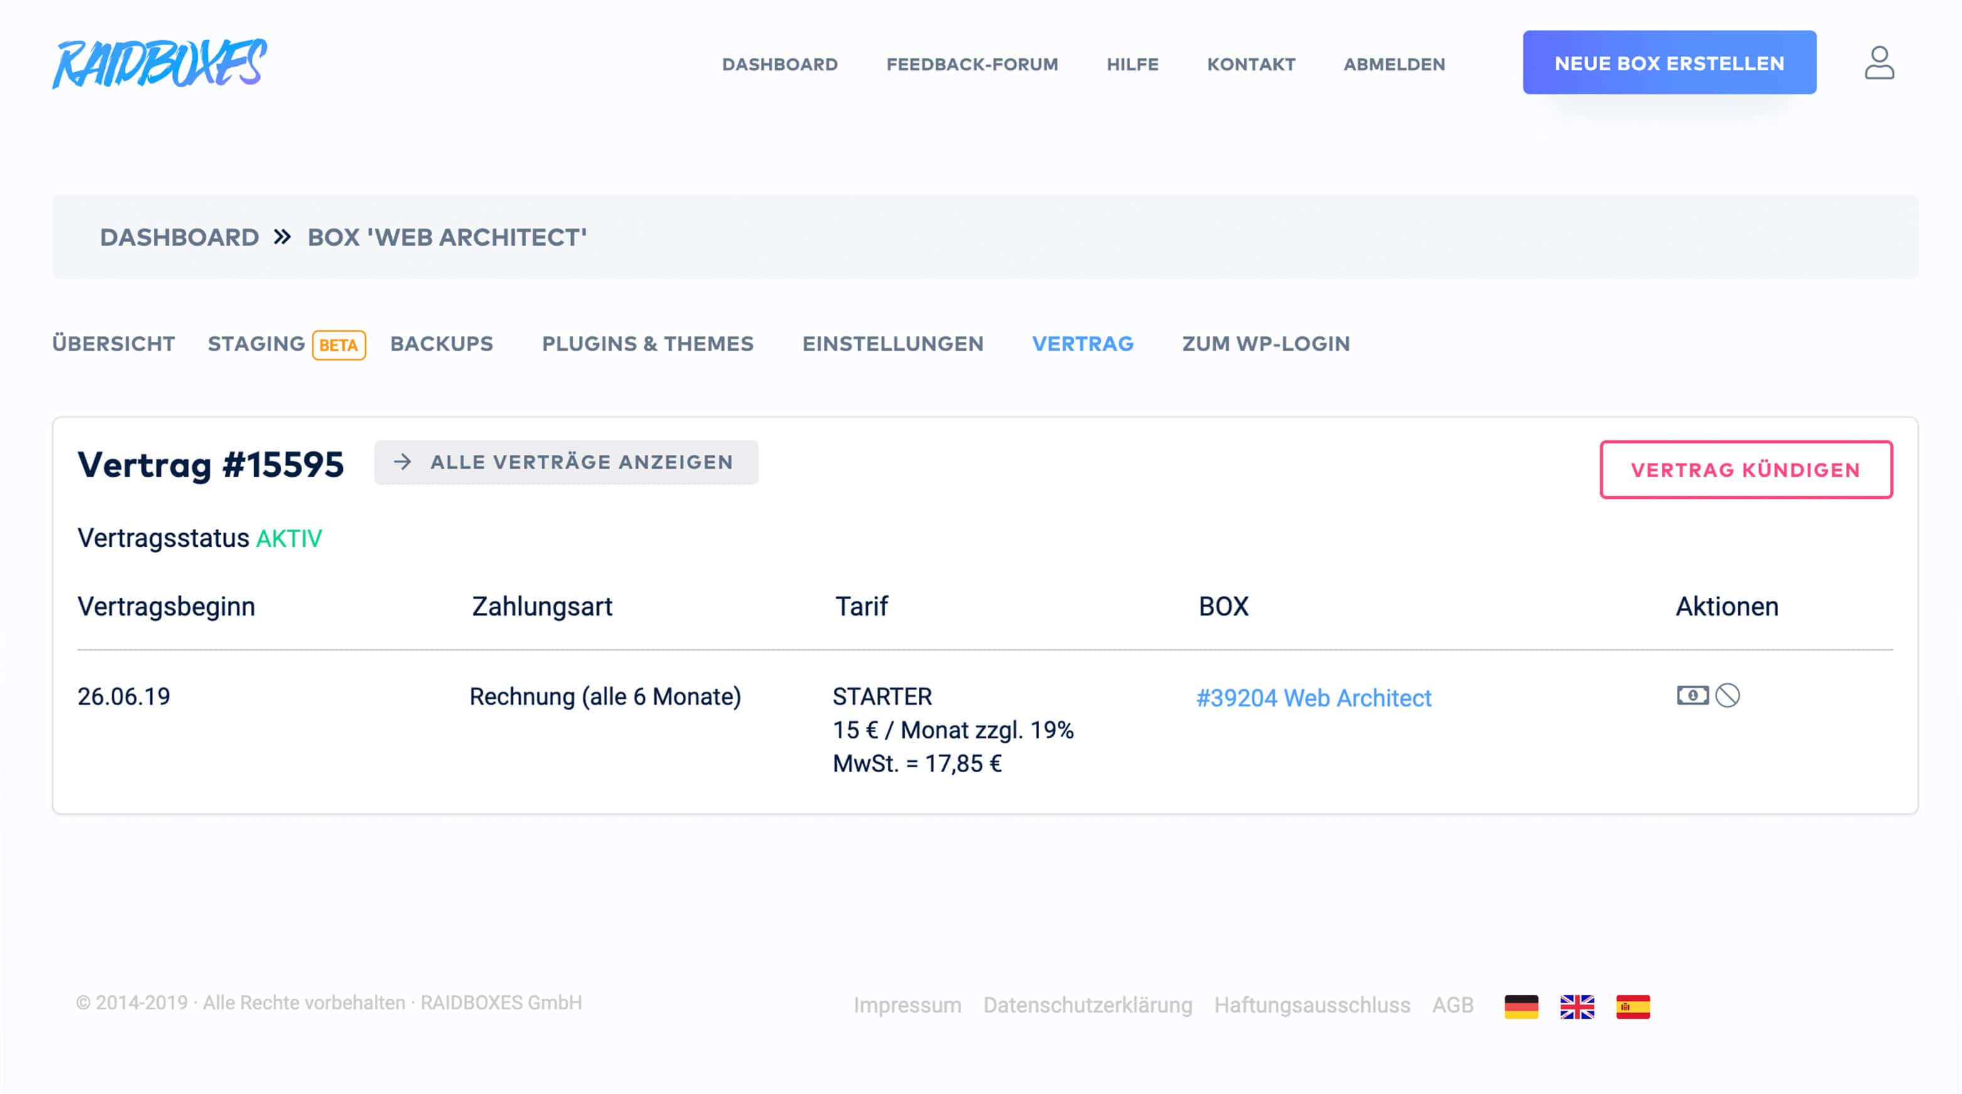The height and width of the screenshot is (1094, 1962).
Task: Switch to the Backups tab
Action: click(x=442, y=344)
